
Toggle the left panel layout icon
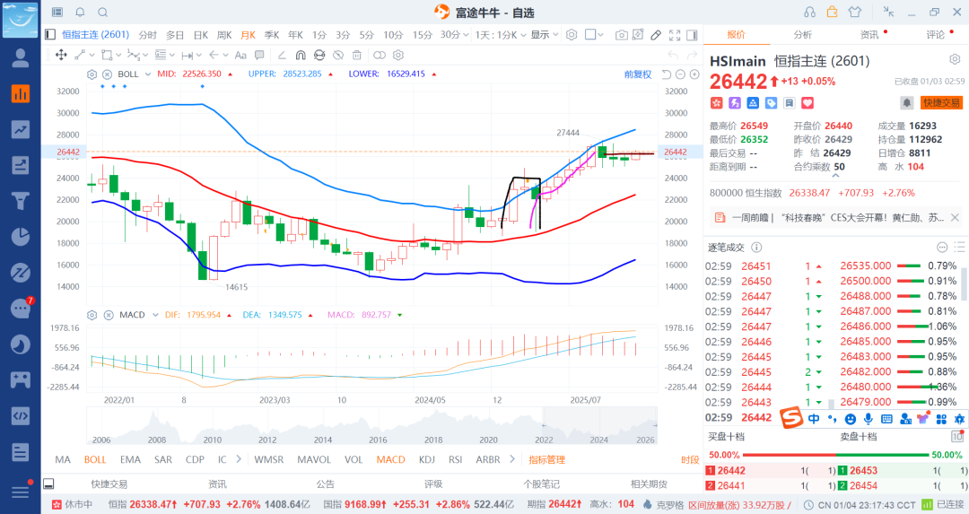(x=50, y=35)
